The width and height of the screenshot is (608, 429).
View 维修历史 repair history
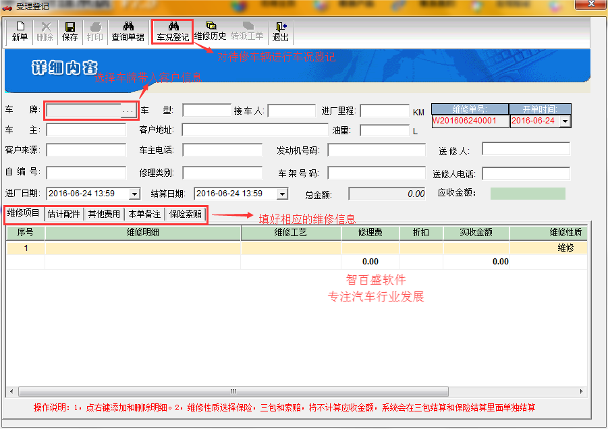tap(210, 31)
